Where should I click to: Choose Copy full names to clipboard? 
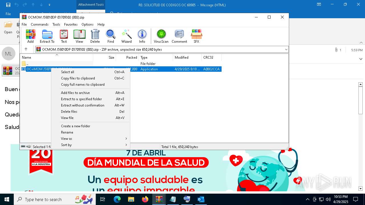91,85
